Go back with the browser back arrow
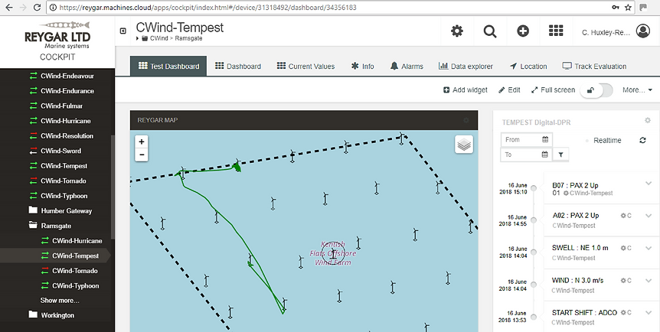This screenshot has width=660, height=332. (8, 8)
